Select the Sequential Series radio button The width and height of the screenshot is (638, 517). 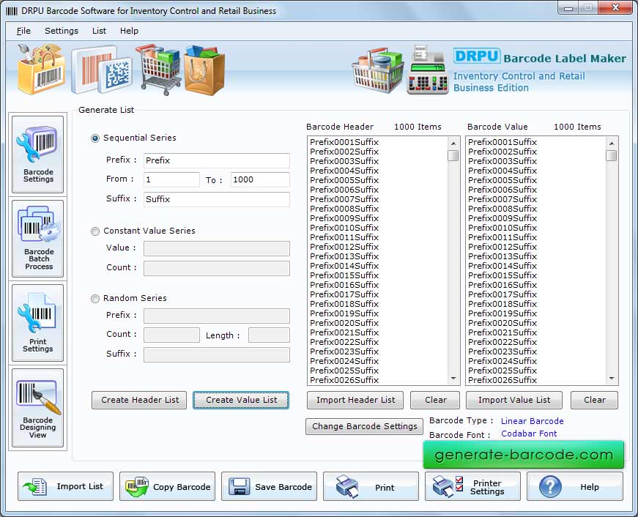click(95, 138)
